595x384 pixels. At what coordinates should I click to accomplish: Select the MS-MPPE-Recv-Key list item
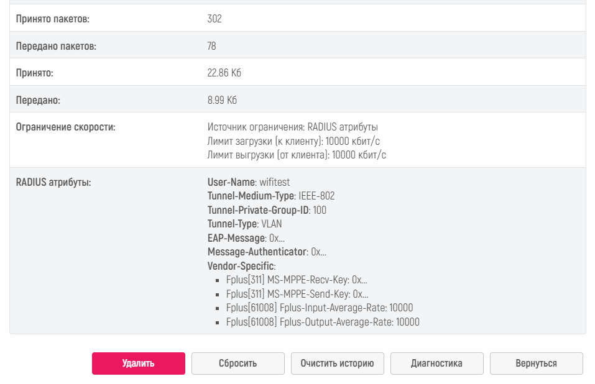(x=297, y=280)
